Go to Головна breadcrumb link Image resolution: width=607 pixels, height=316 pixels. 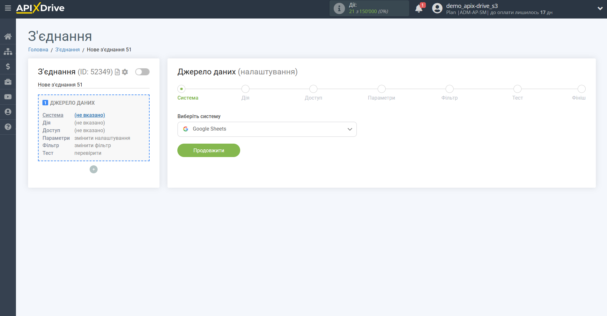(38, 49)
